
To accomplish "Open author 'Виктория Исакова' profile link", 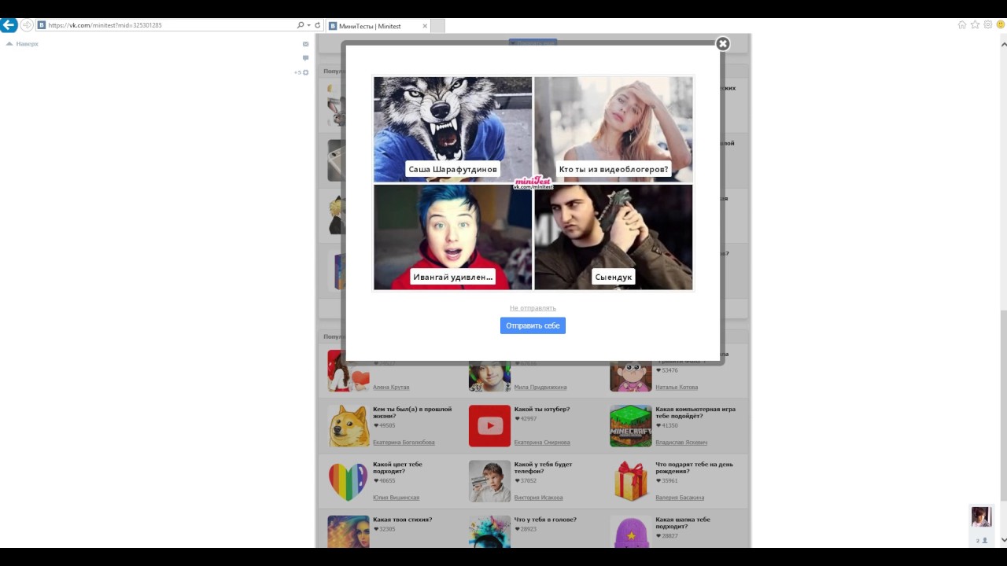I will point(538,498).
